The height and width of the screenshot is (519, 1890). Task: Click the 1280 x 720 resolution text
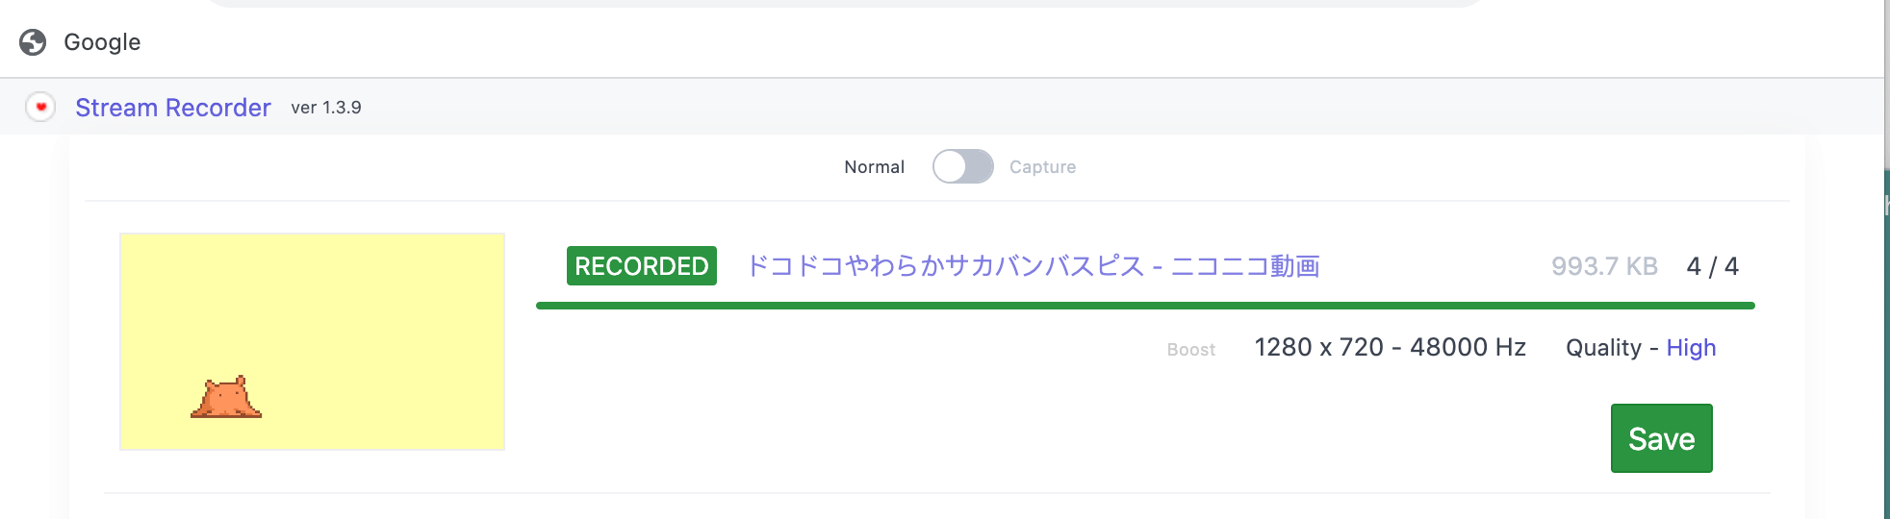(1318, 347)
